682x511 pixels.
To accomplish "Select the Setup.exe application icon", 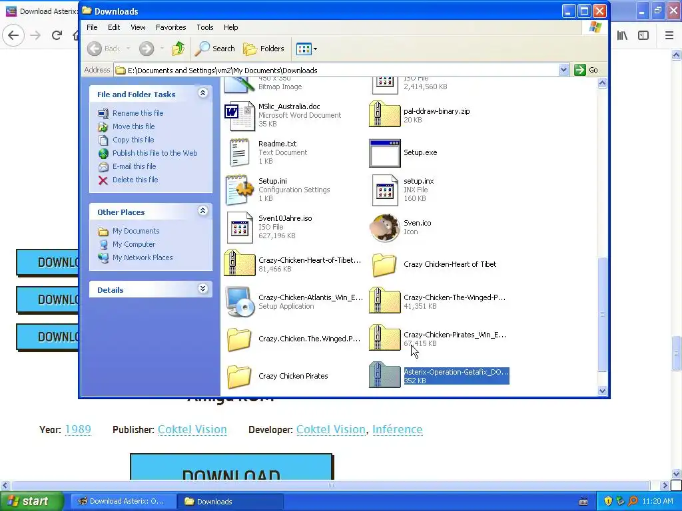I will [x=384, y=153].
